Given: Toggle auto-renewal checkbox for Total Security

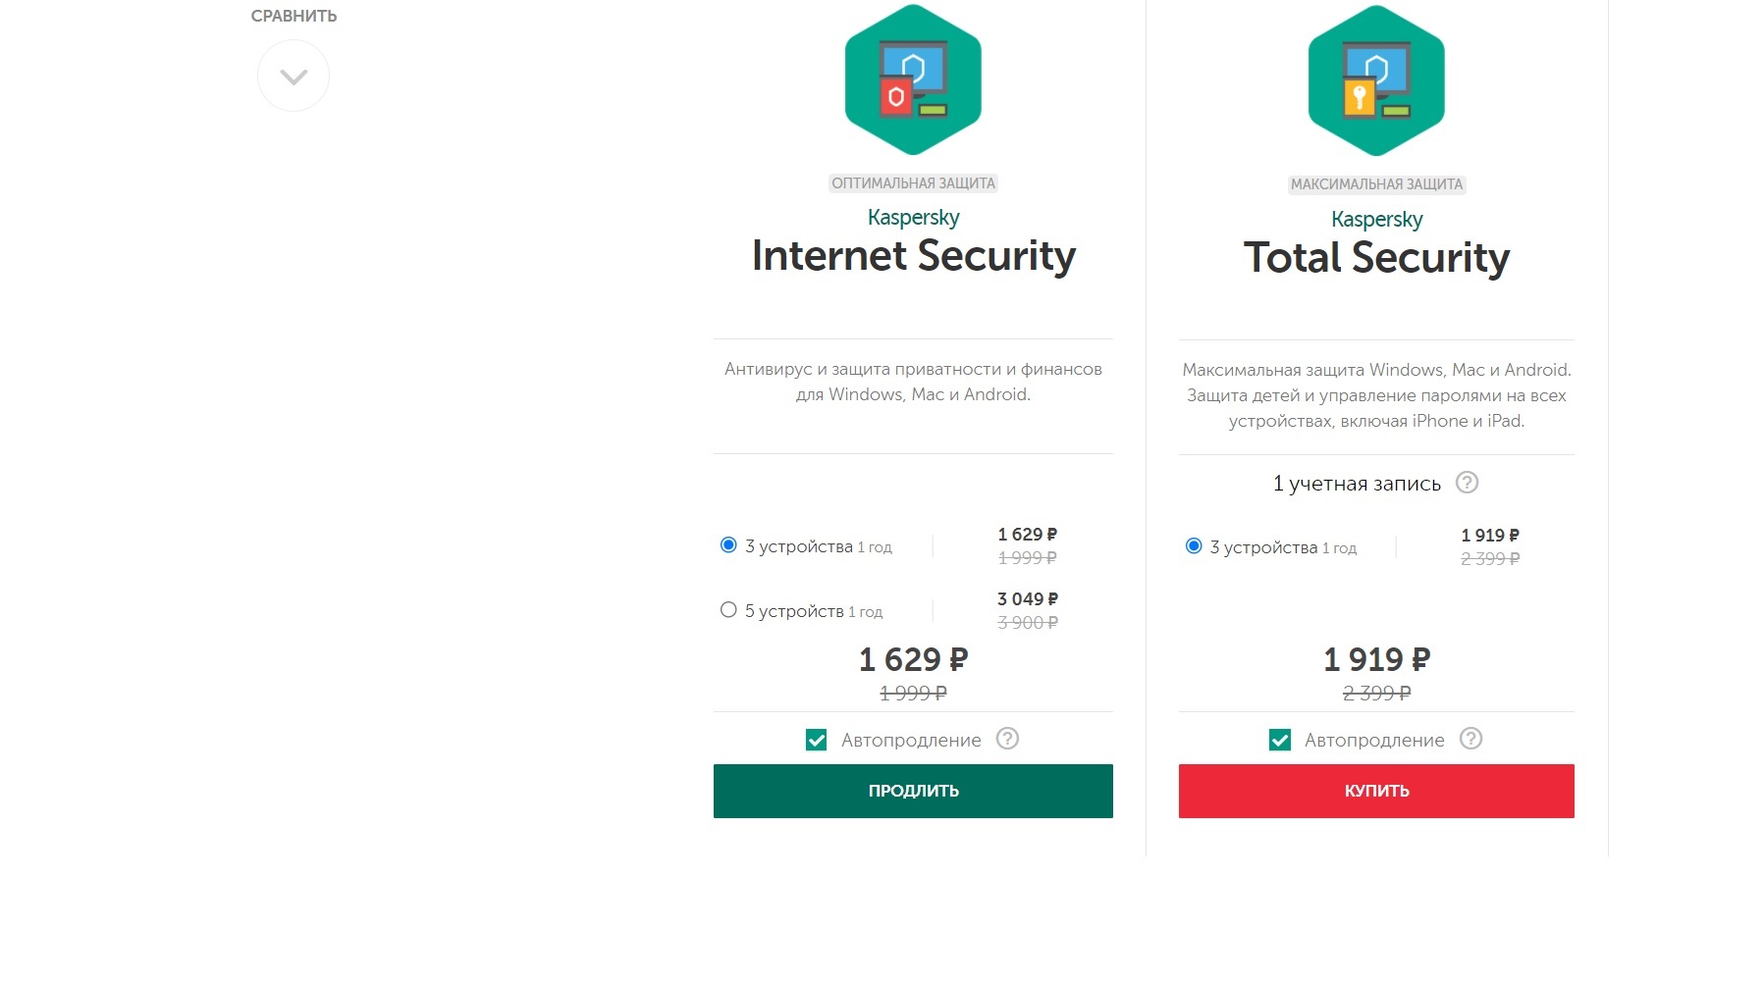Looking at the screenshot, I should (1280, 740).
